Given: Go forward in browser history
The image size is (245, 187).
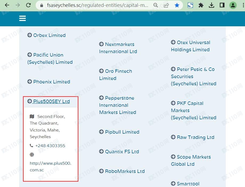Looking at the screenshot, I should pyautogui.click(x=18, y=5).
